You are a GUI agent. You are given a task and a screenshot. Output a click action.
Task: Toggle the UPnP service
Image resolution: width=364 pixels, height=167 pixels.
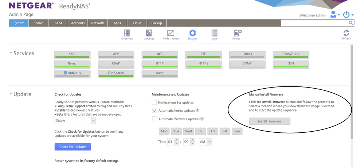tap(116, 65)
